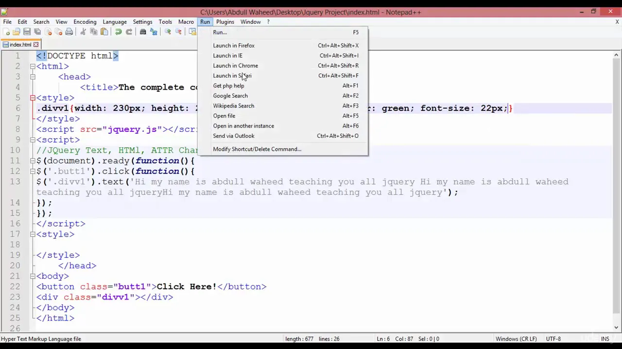Open the Plugins menu

coord(225,22)
